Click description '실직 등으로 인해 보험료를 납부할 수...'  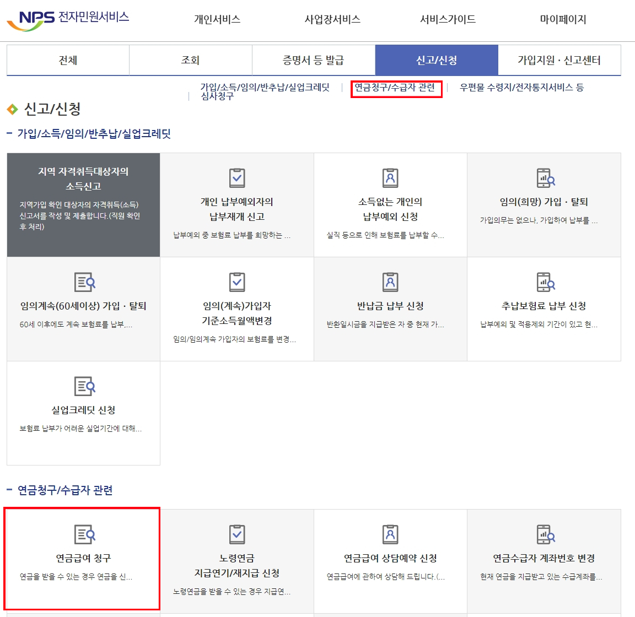point(385,235)
